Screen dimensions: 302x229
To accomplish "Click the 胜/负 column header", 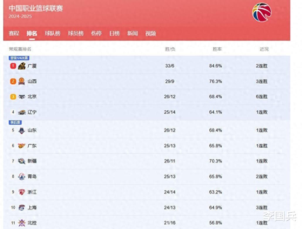I will point(170,49).
